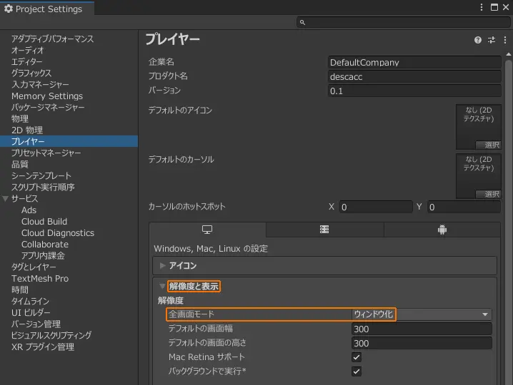Click the デフォルトの画面幅 input field
513x385 pixels.
422,329
